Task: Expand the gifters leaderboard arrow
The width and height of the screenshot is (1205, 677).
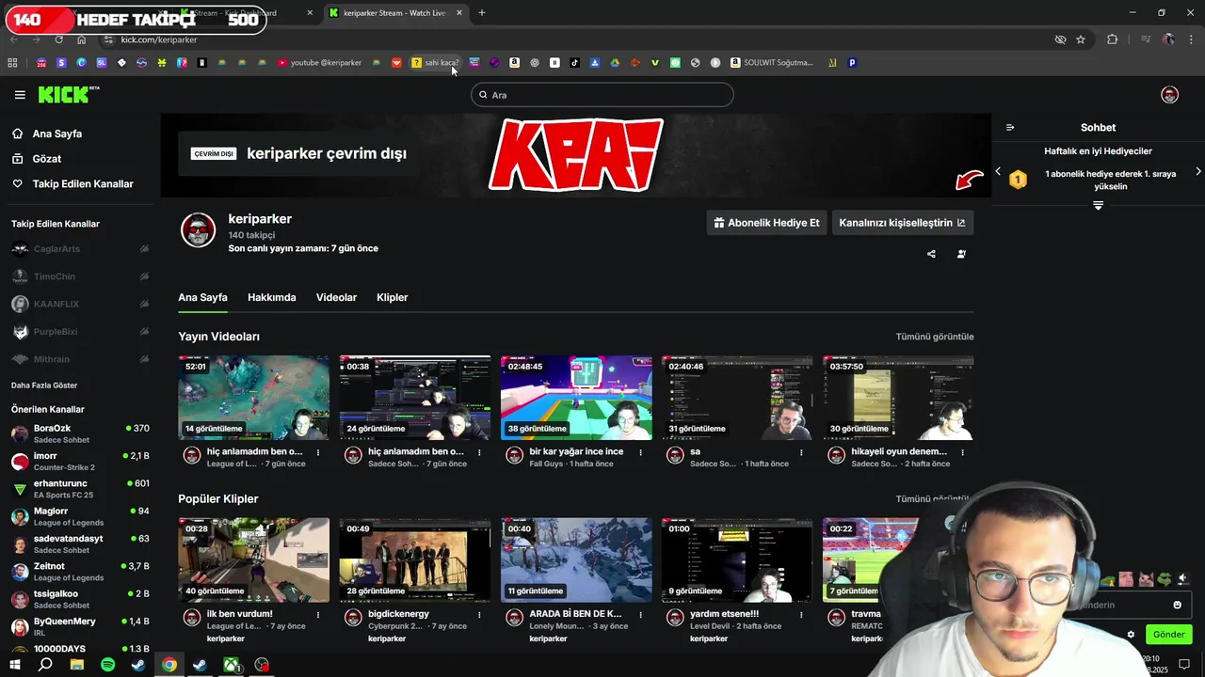Action: click(1098, 205)
